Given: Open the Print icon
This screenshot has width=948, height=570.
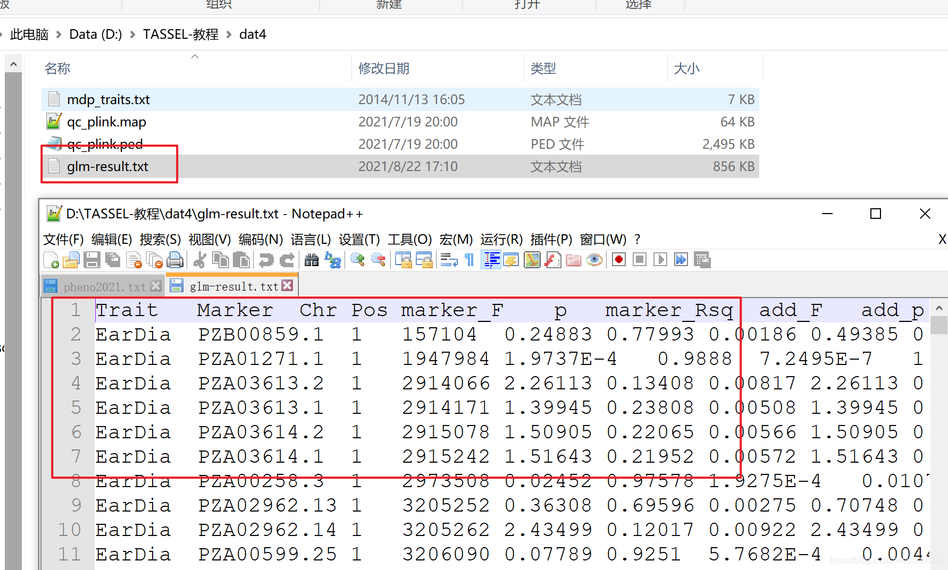Looking at the screenshot, I should point(175,260).
